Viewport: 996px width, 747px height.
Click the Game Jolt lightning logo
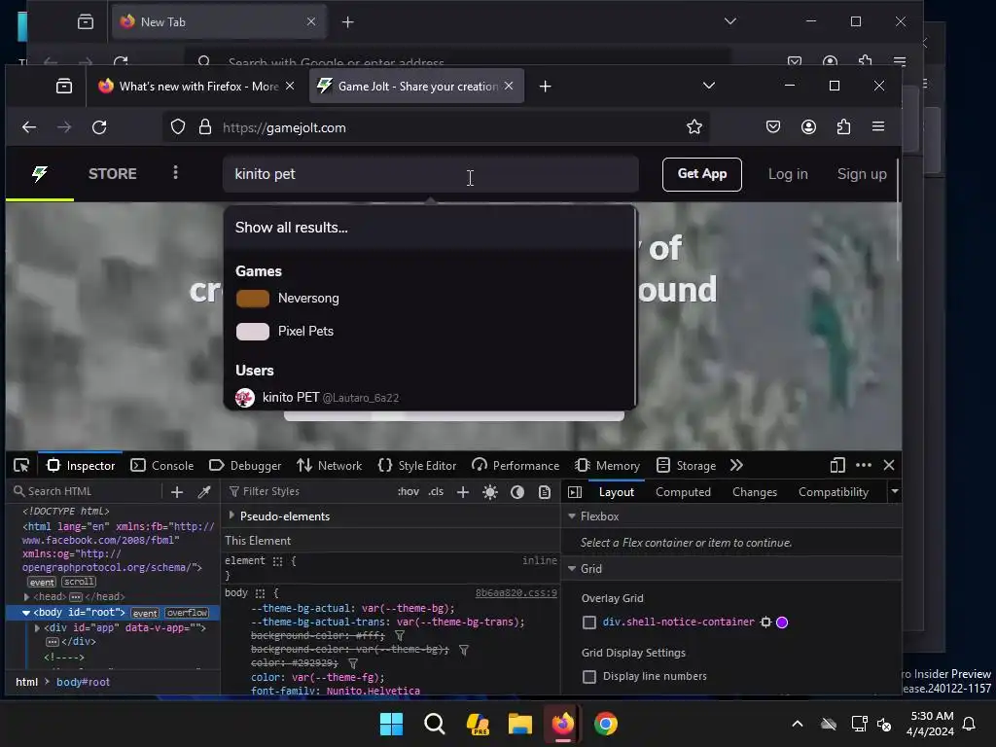pyautogui.click(x=39, y=173)
